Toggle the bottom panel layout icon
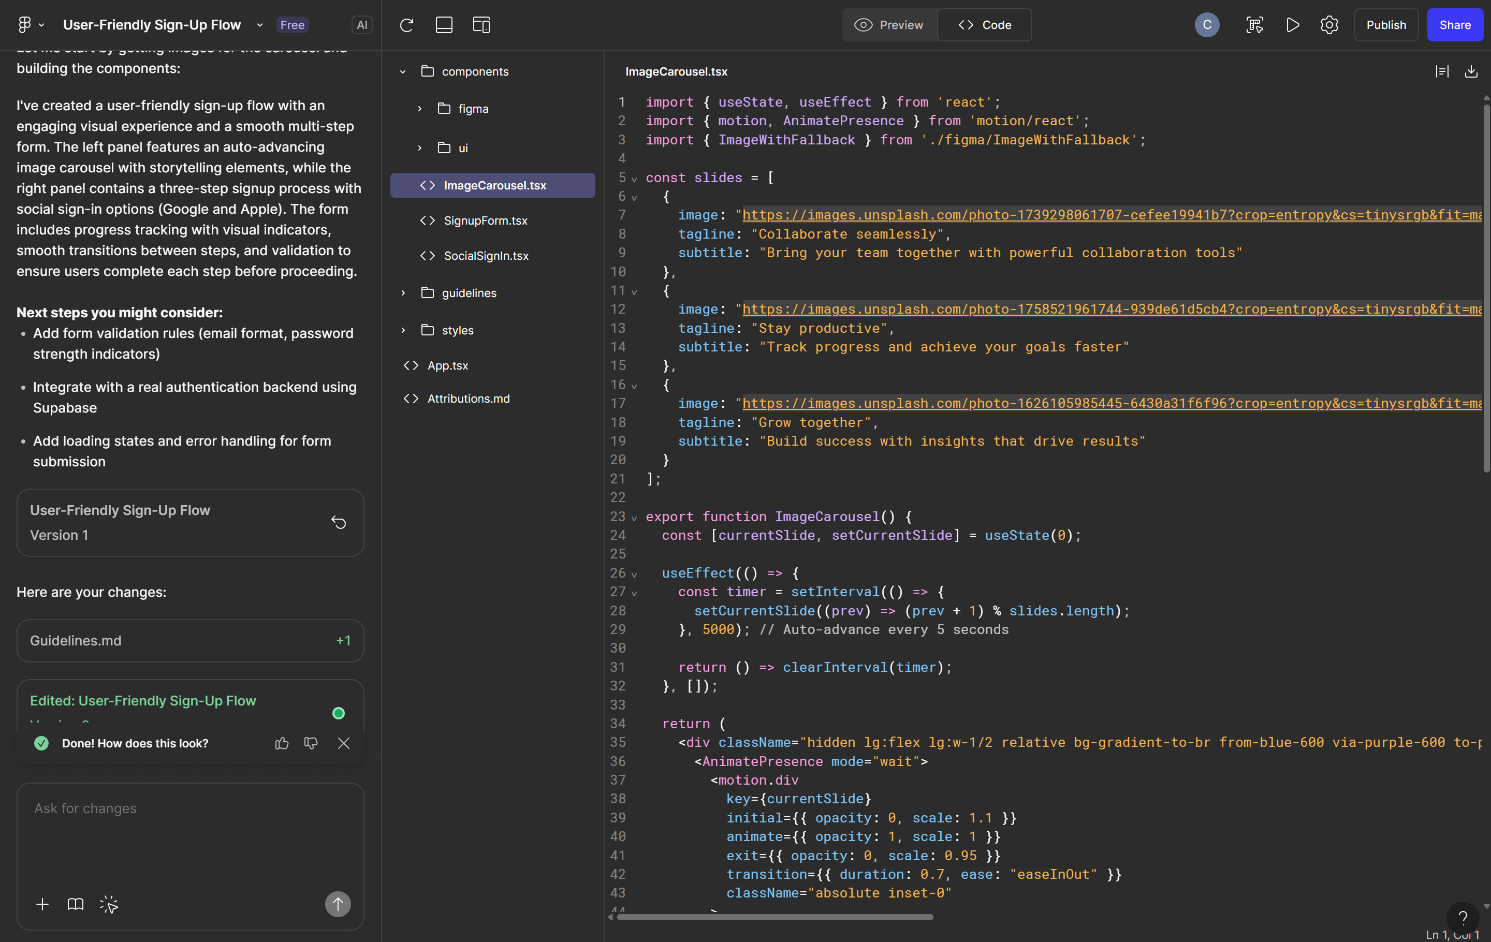This screenshot has width=1491, height=942. (444, 25)
